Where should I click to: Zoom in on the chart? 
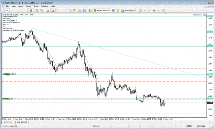tap(37, 11)
